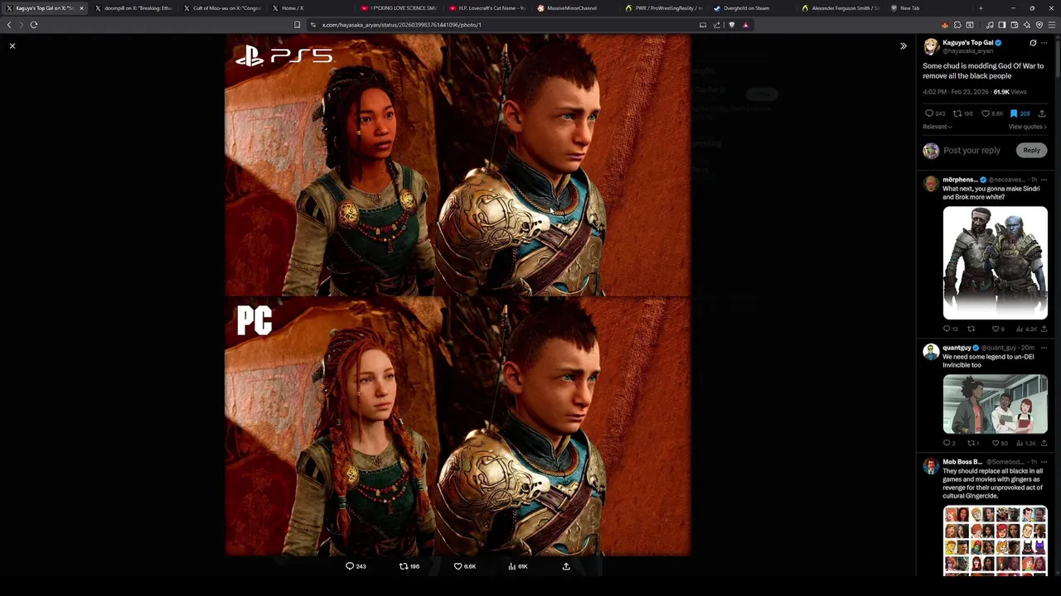1061x596 pixels.
Task: Switch to the MassiveMirrorChannel tab
Action: tap(578, 8)
